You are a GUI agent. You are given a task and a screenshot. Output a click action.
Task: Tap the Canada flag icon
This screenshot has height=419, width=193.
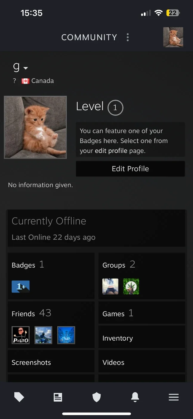click(25, 81)
